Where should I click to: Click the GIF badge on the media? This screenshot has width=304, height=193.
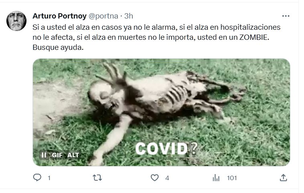click(x=57, y=155)
